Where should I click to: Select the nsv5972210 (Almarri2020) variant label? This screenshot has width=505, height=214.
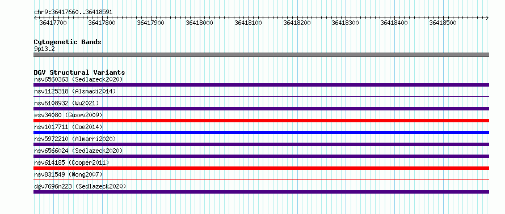coord(75,139)
